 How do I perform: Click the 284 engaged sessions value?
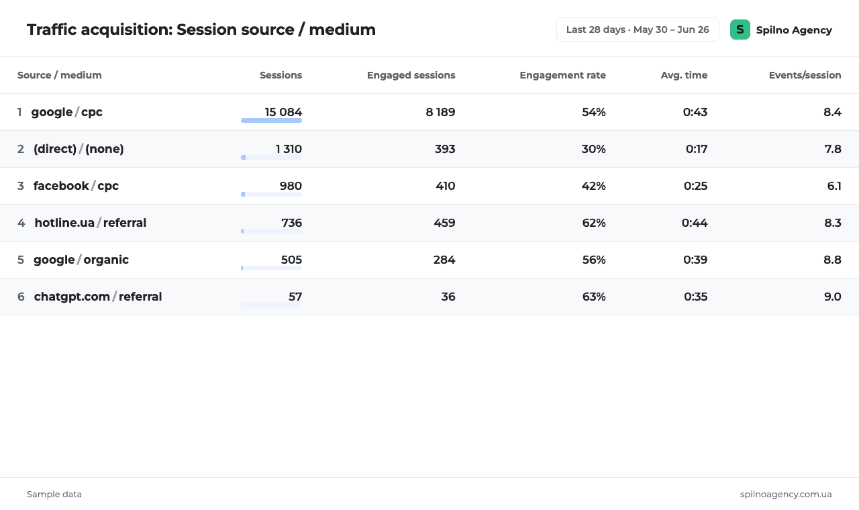tap(444, 260)
